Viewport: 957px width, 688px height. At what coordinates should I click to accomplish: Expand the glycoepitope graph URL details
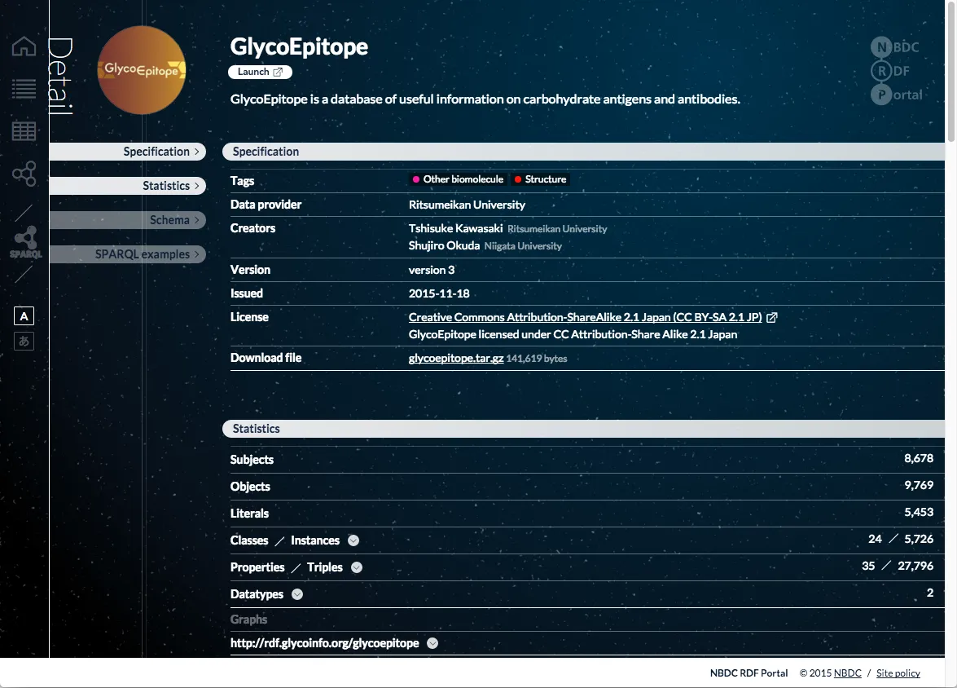[432, 643]
